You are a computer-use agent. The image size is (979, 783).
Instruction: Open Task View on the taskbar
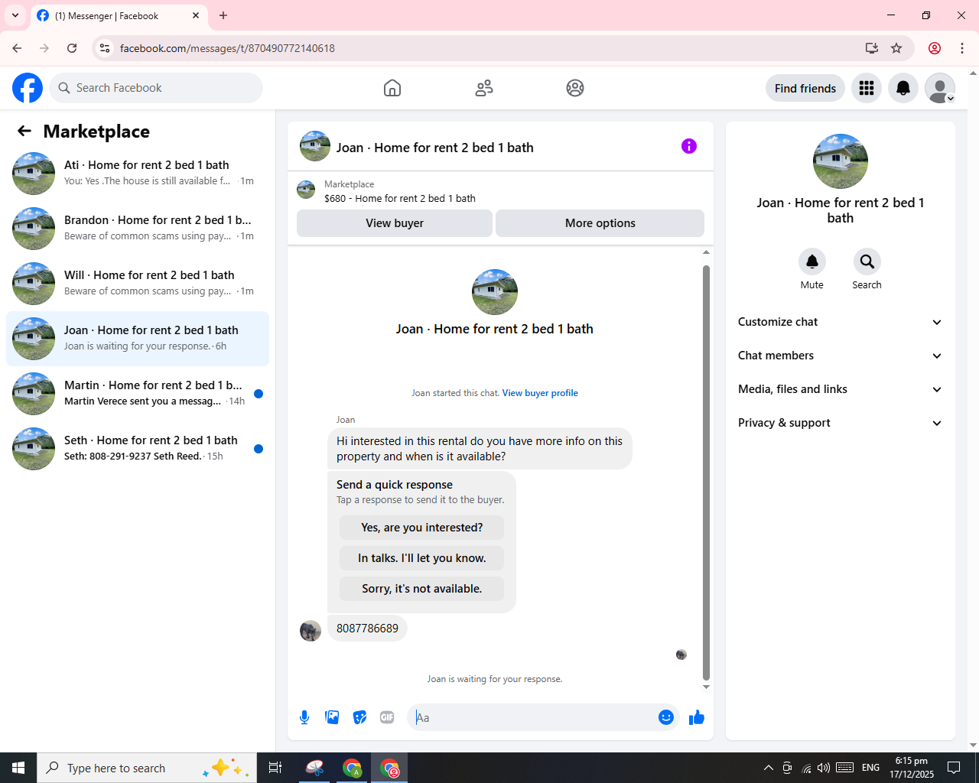click(x=275, y=768)
